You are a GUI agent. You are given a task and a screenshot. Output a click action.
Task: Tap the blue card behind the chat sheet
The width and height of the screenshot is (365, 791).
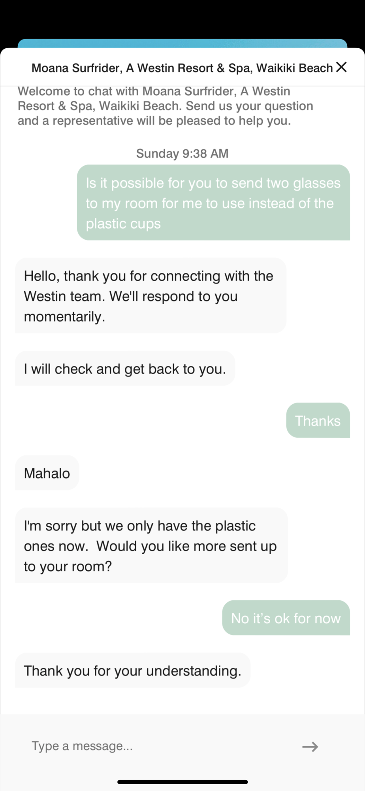click(182, 43)
